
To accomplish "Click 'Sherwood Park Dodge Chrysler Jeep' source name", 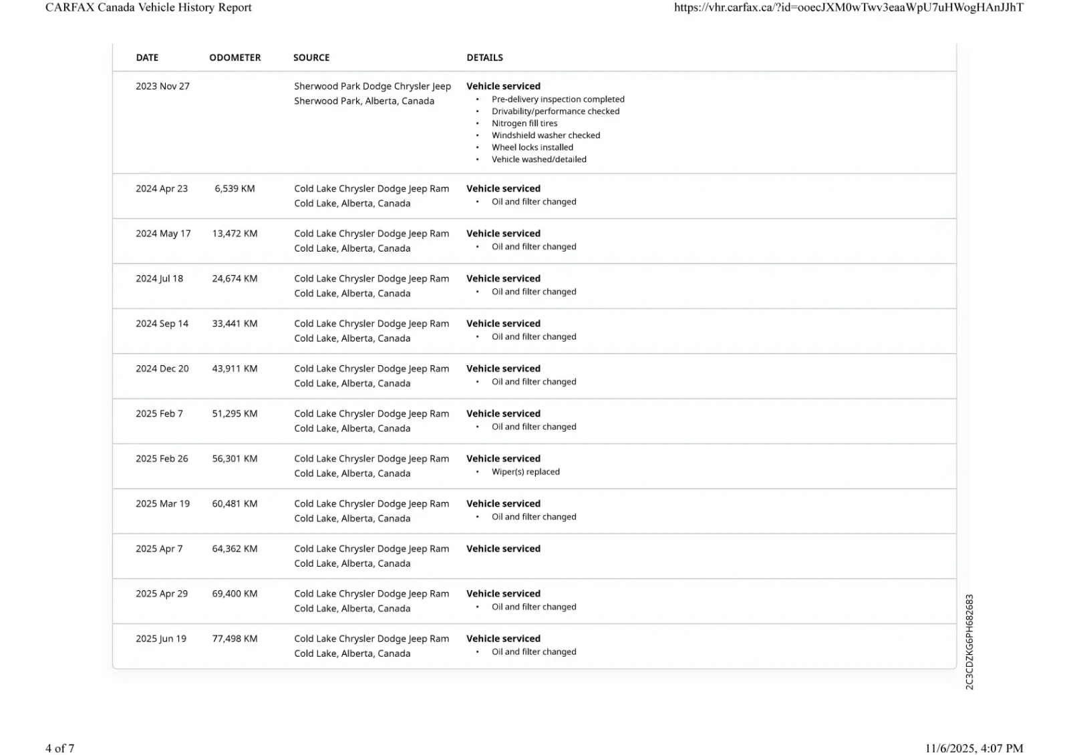I will (373, 86).
